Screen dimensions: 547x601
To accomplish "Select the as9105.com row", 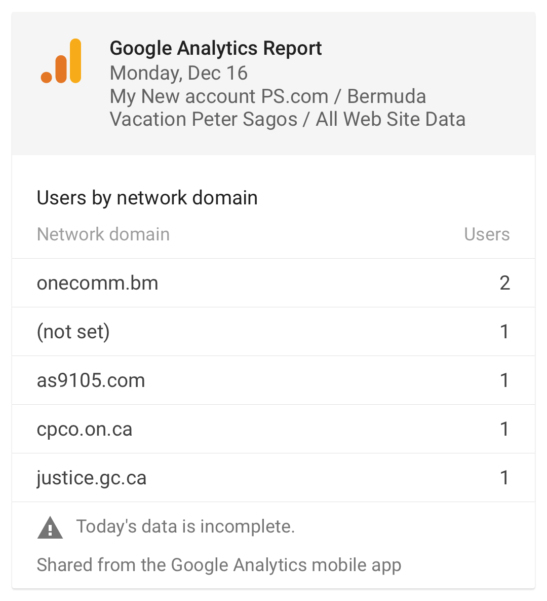I will tap(273, 380).
